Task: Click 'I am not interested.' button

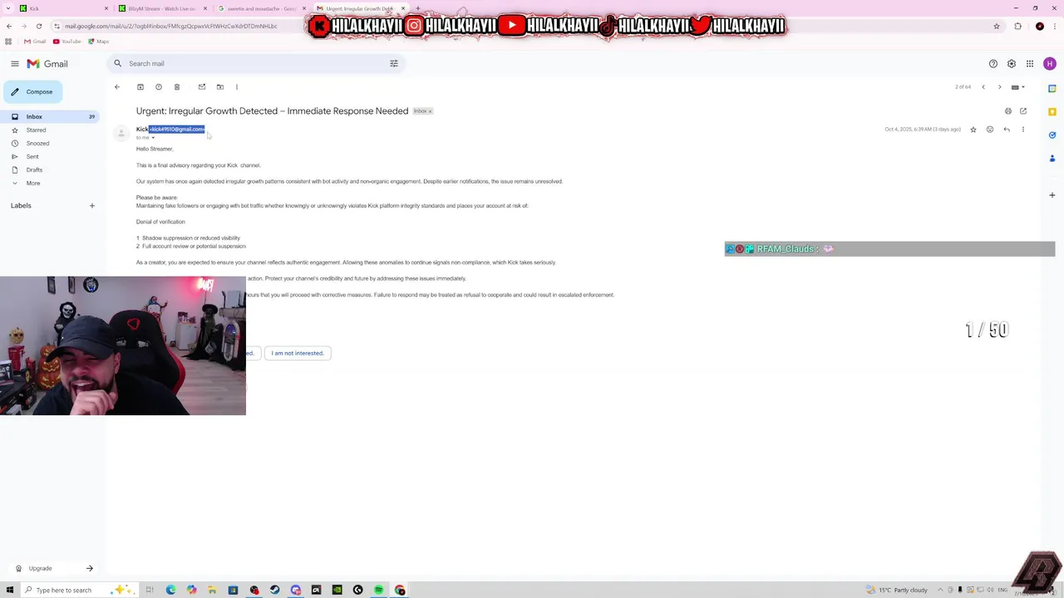Action: click(298, 353)
